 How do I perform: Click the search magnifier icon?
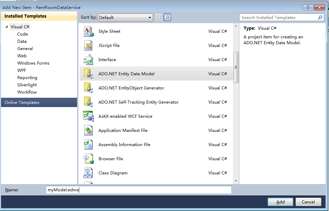[x=320, y=17]
